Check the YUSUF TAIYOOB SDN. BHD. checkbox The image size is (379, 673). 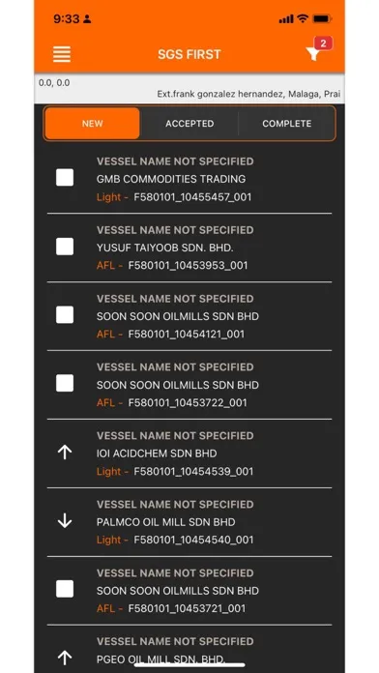pyautogui.click(x=65, y=247)
